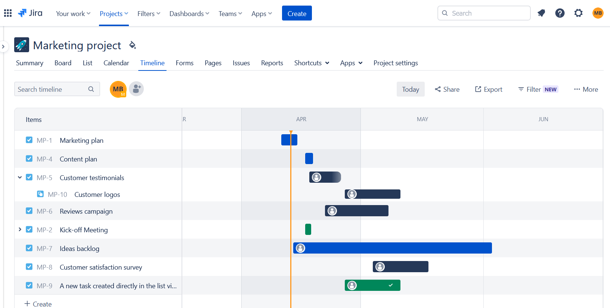Switch to the Board tab

[63, 63]
